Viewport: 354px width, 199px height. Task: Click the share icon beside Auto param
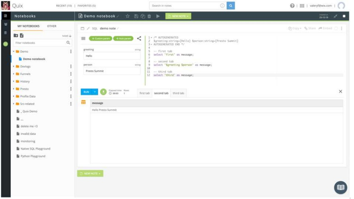pyautogui.click(x=139, y=38)
